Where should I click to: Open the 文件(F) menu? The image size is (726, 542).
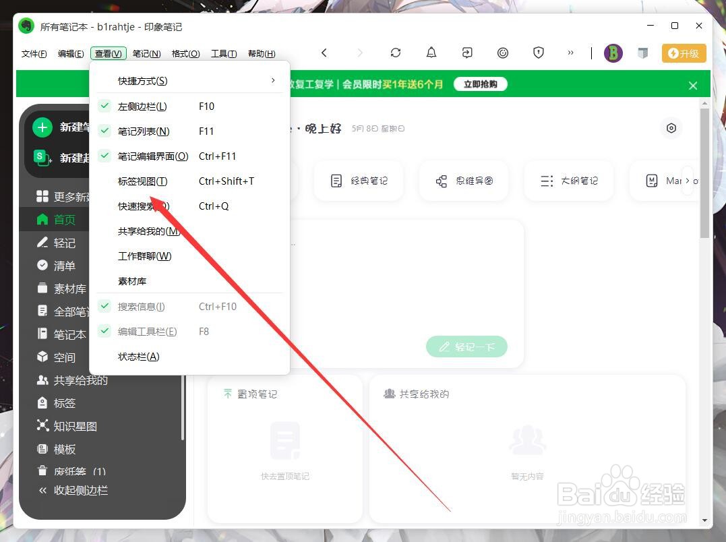34,54
